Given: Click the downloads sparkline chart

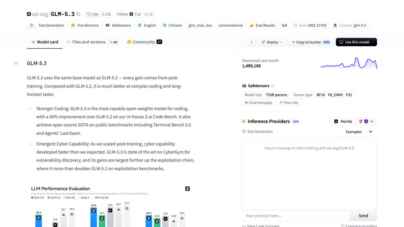Looking at the screenshot, I should [x=349, y=63].
